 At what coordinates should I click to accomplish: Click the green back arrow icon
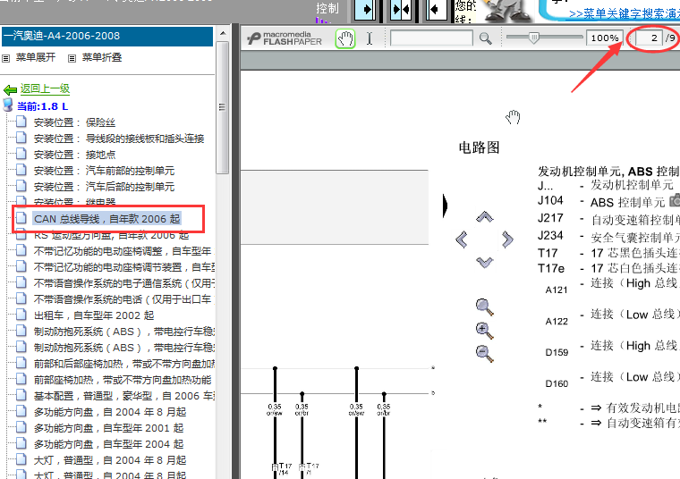10,89
